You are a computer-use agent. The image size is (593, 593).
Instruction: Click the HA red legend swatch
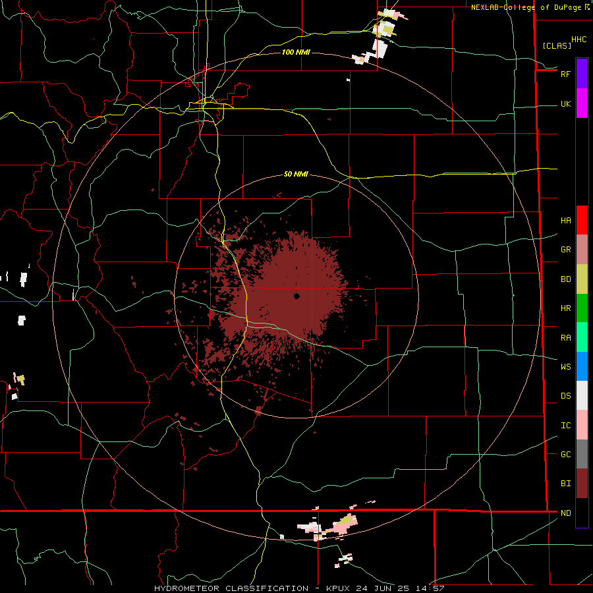582,220
